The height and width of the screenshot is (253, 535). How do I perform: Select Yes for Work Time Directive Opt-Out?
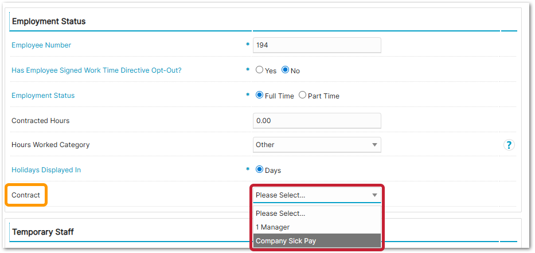click(260, 70)
